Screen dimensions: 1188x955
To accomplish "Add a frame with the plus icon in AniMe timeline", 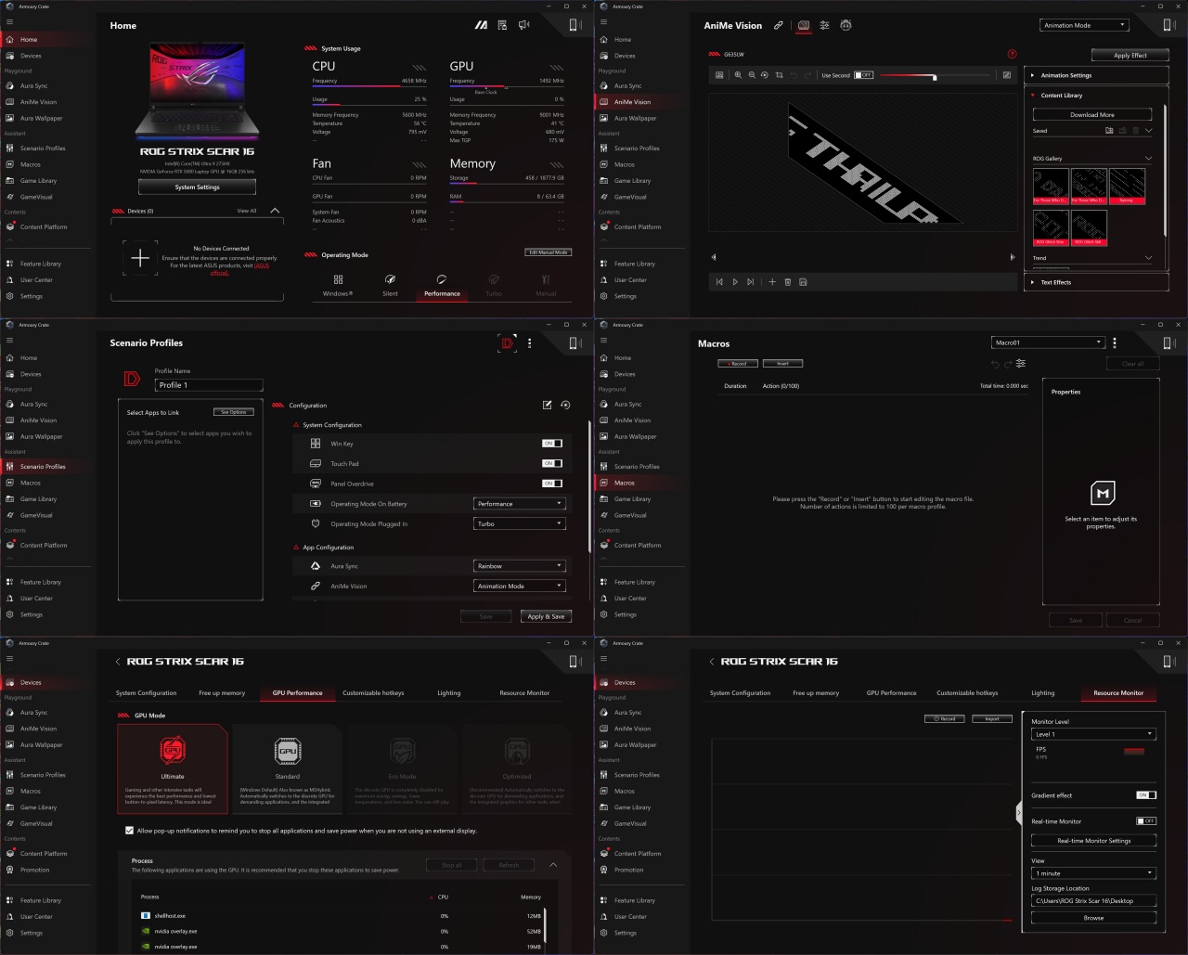I will point(771,282).
